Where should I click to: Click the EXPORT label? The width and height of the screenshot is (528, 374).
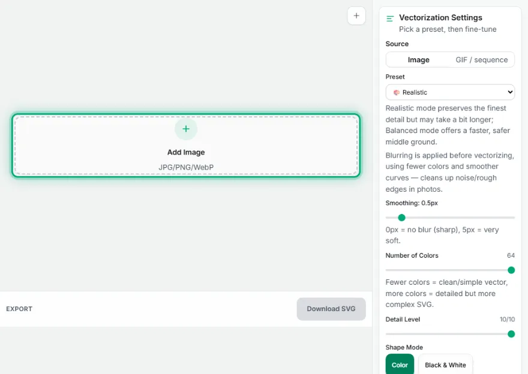click(19, 309)
